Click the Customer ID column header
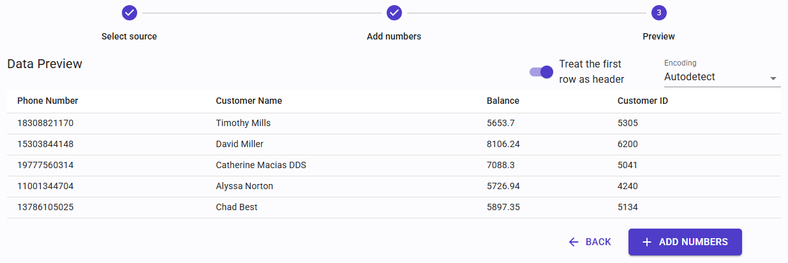The width and height of the screenshot is (788, 263). point(643,101)
